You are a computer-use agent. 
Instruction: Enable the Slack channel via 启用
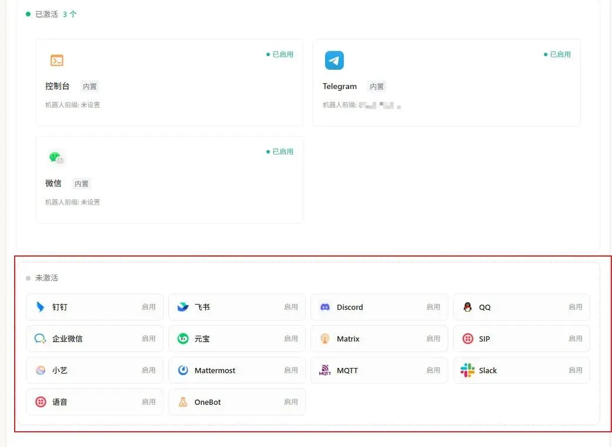coord(576,370)
